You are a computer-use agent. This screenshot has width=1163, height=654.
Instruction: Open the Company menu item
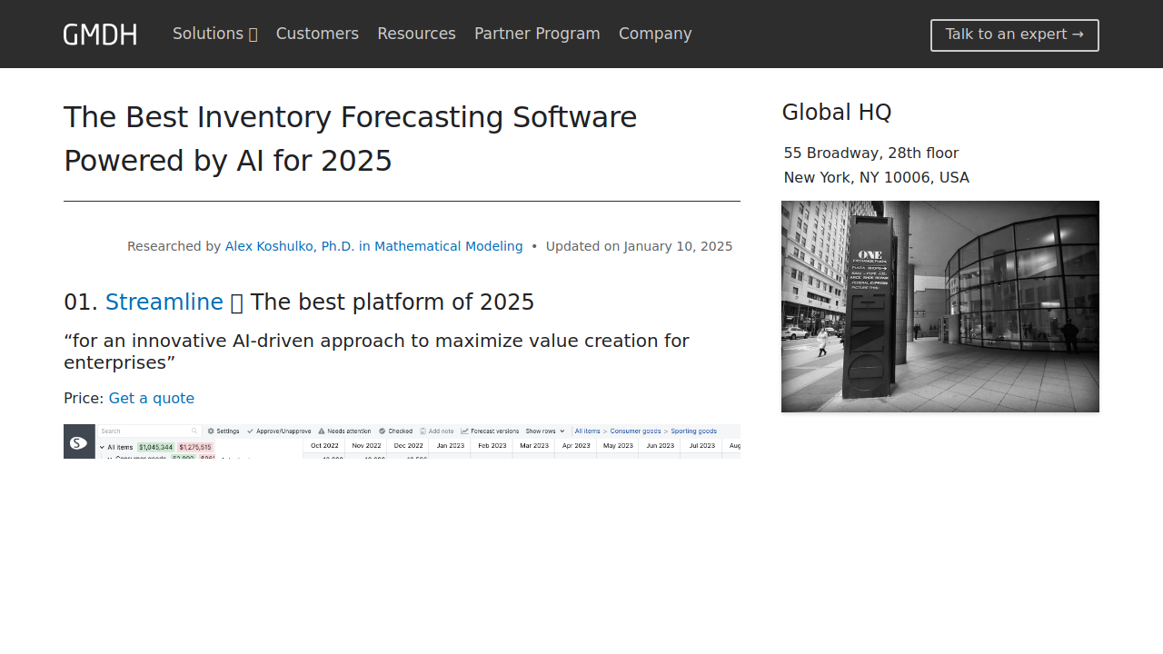(655, 34)
